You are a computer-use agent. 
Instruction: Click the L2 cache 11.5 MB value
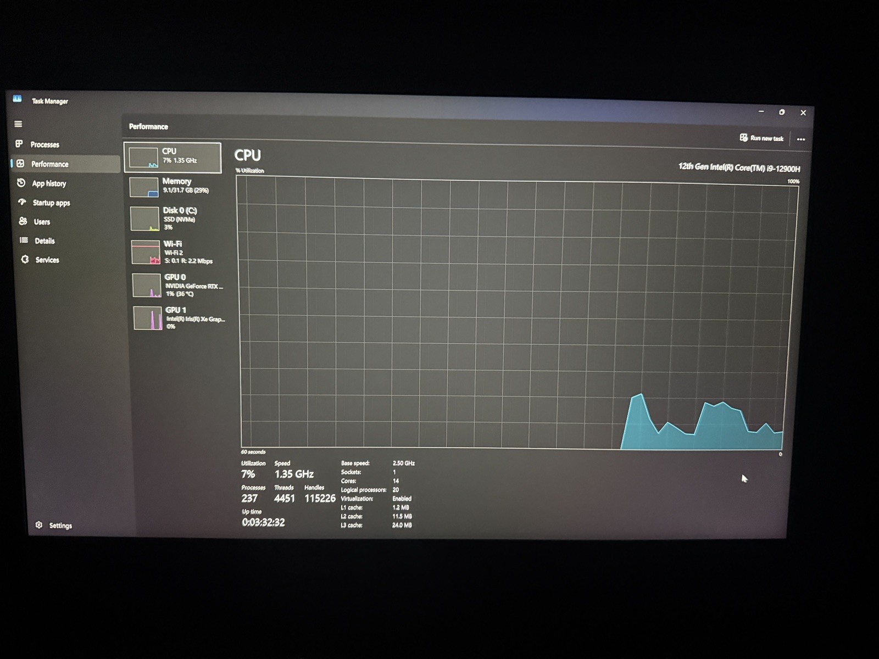[402, 517]
